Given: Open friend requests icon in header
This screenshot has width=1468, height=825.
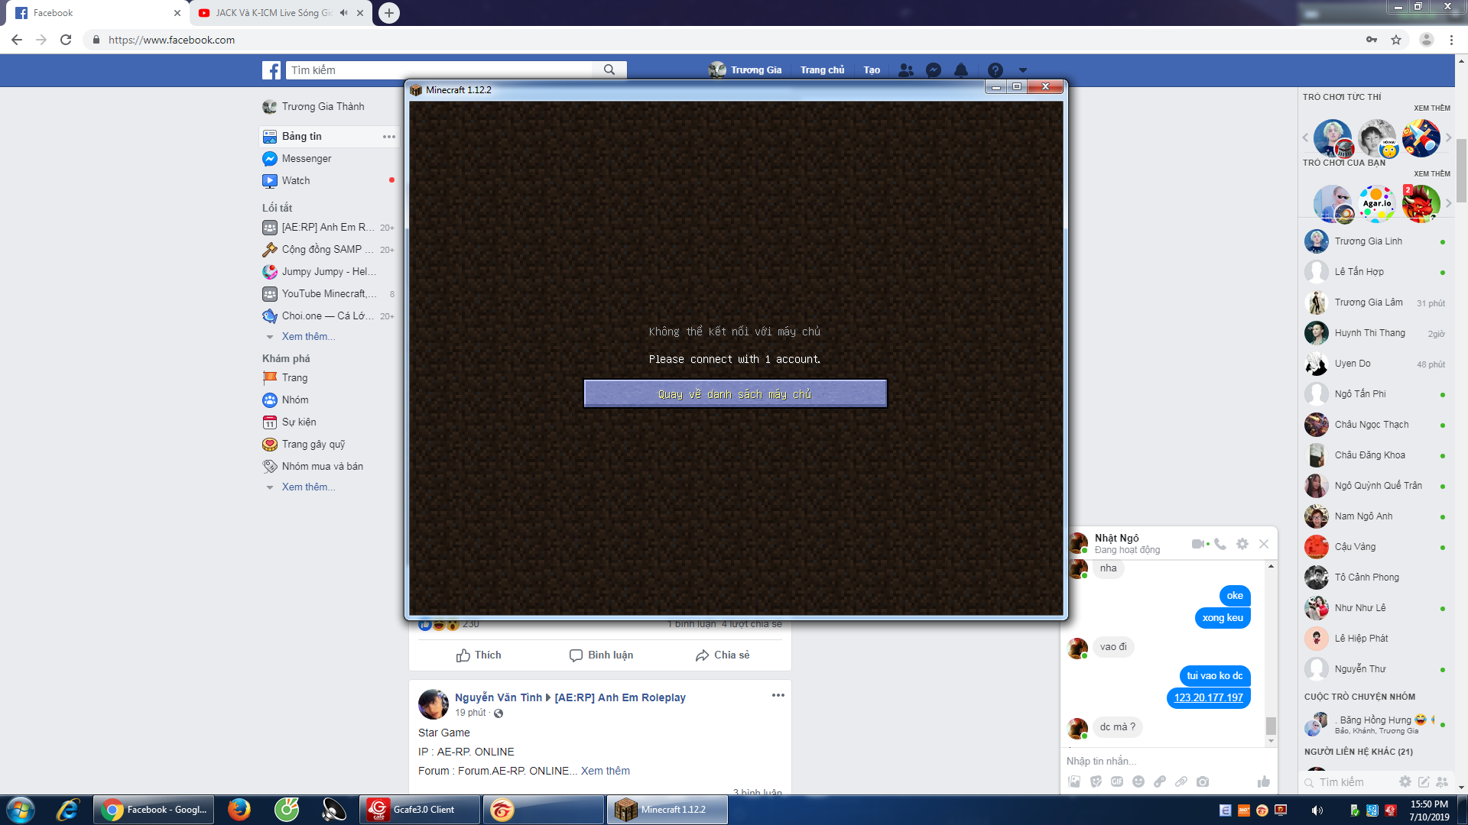Looking at the screenshot, I should tap(906, 70).
